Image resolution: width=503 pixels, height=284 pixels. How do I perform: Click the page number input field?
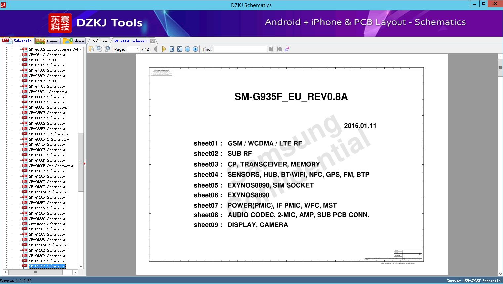pos(134,49)
